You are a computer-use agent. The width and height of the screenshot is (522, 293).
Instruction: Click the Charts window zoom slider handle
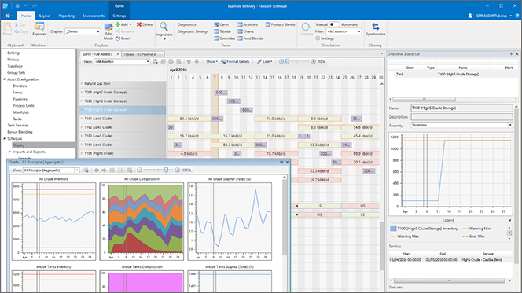click(x=166, y=170)
